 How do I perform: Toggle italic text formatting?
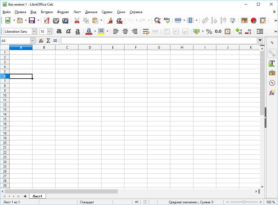pos(68,32)
